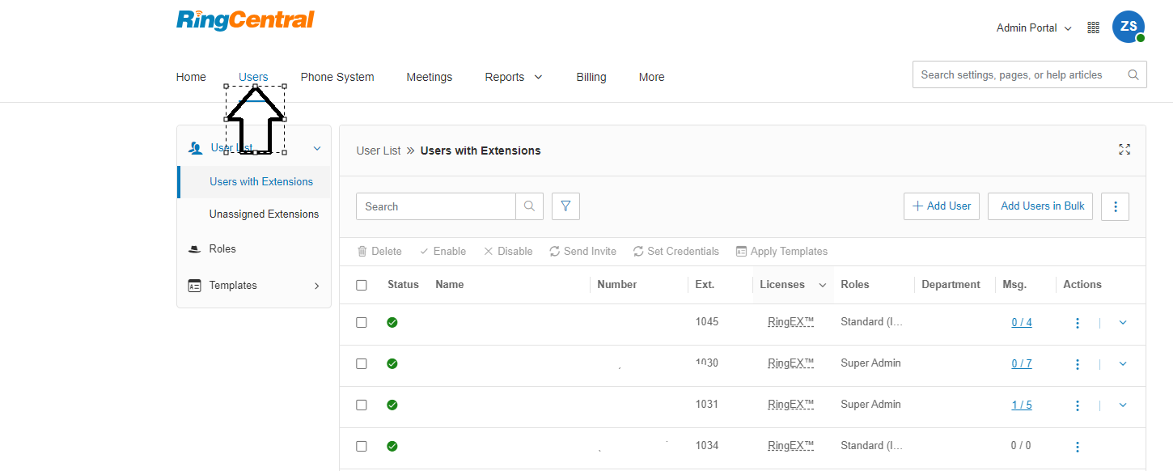1173x471 pixels.
Task: Open messages link 0 / 7
Action: click(1021, 364)
